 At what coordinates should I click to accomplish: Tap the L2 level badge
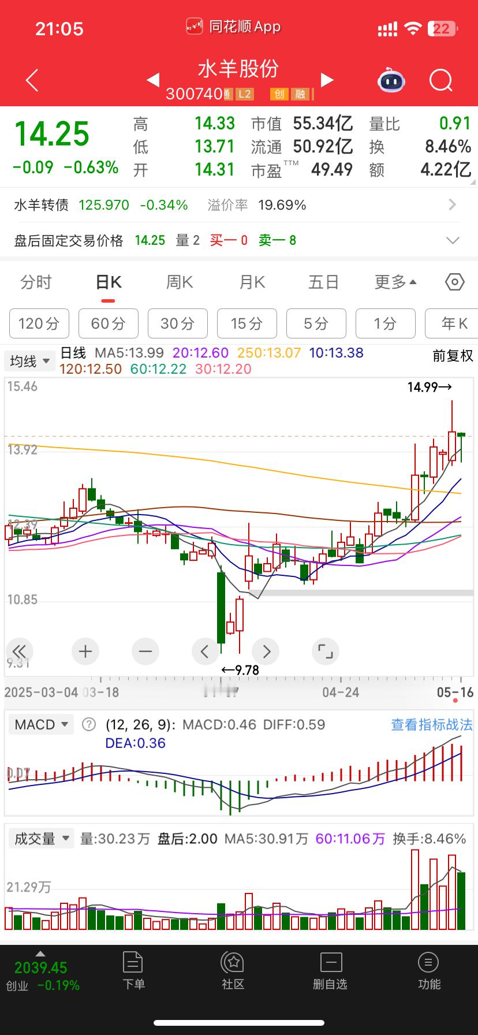click(245, 94)
